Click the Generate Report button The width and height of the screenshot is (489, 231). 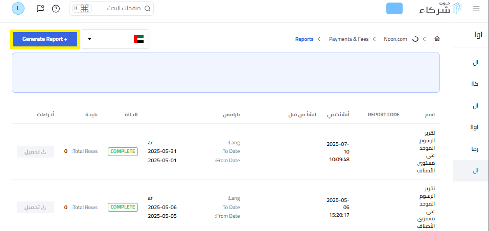pyautogui.click(x=45, y=39)
